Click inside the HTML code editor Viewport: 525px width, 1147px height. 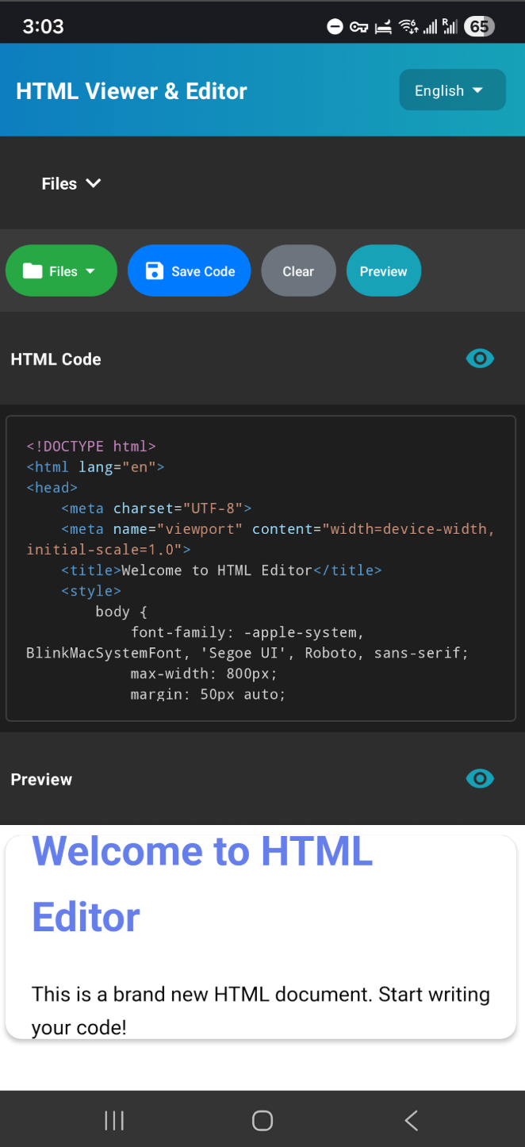pos(262,567)
